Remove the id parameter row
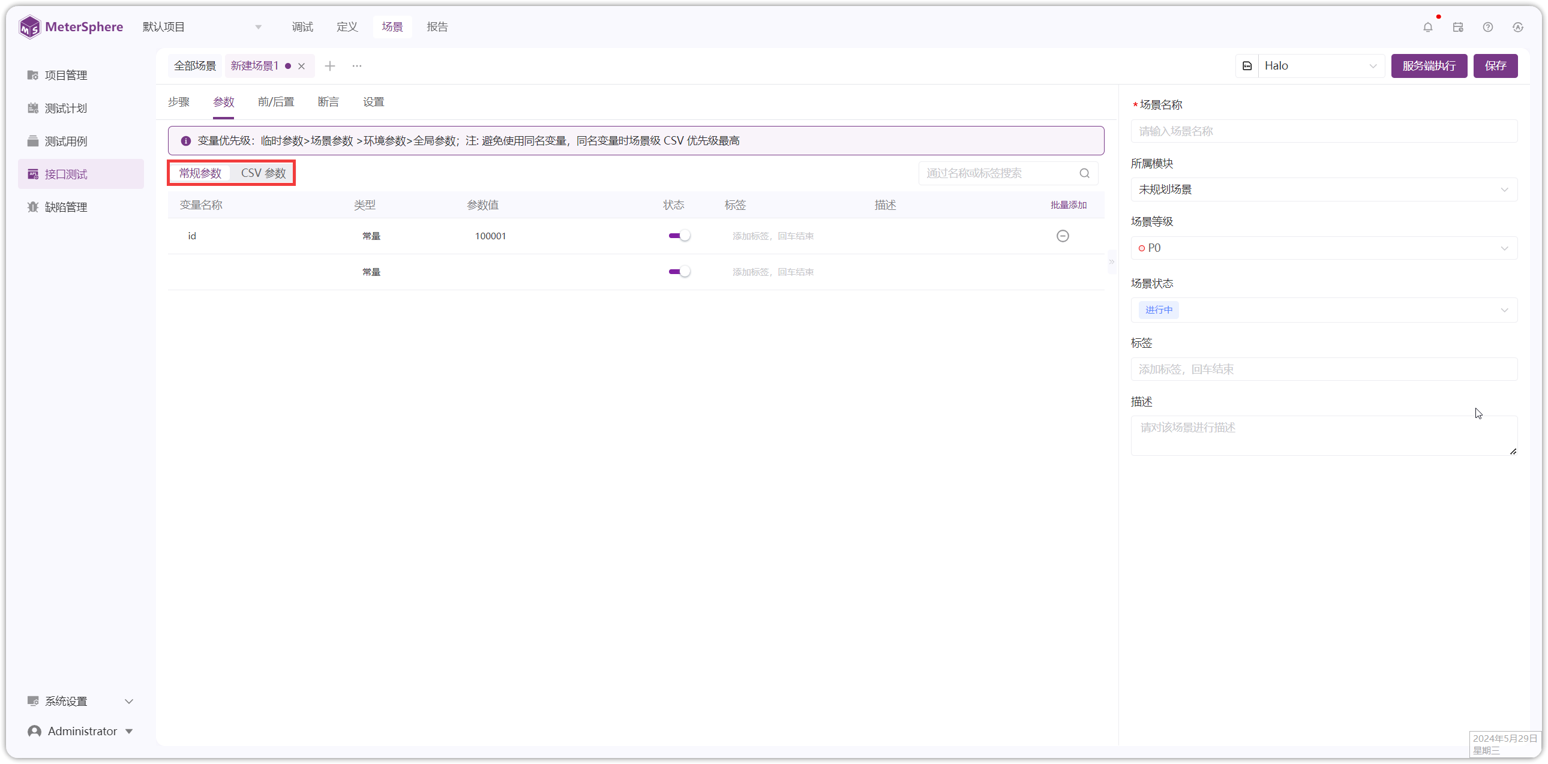This screenshot has width=1548, height=764. click(x=1063, y=236)
